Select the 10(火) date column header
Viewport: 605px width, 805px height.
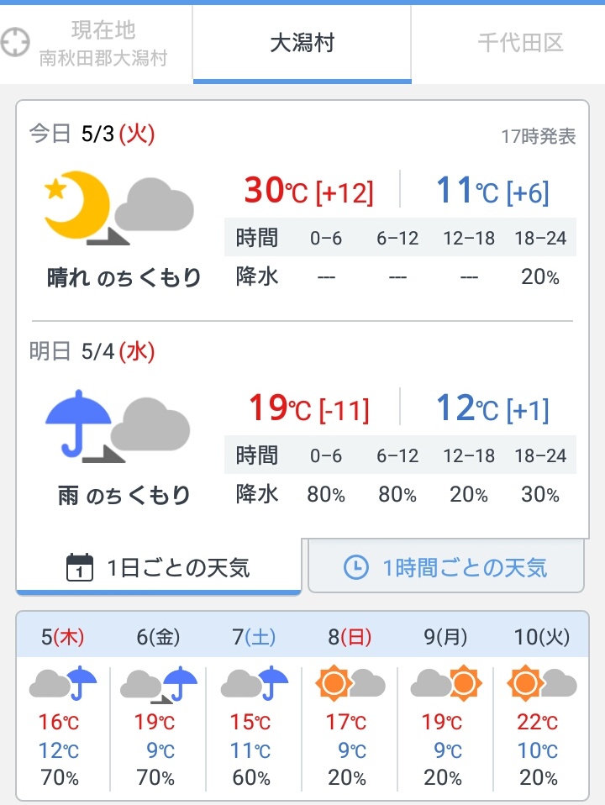542,637
